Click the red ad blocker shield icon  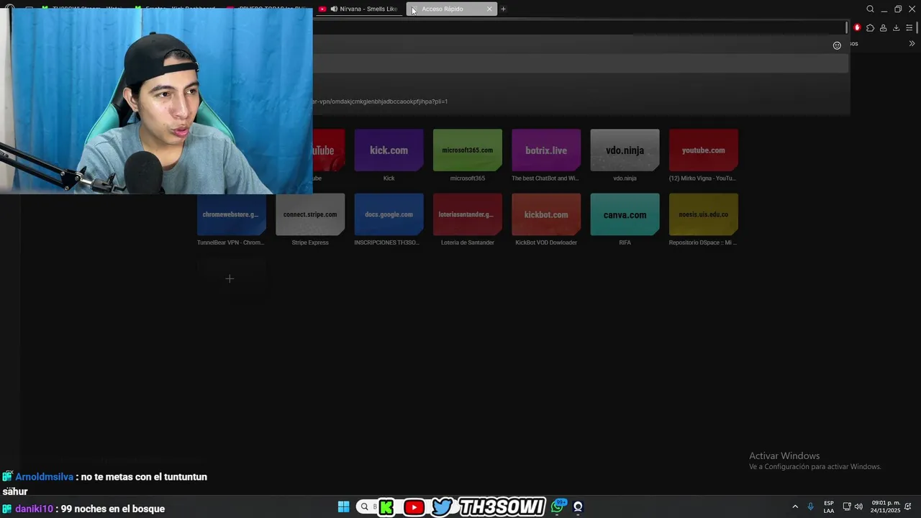857,27
